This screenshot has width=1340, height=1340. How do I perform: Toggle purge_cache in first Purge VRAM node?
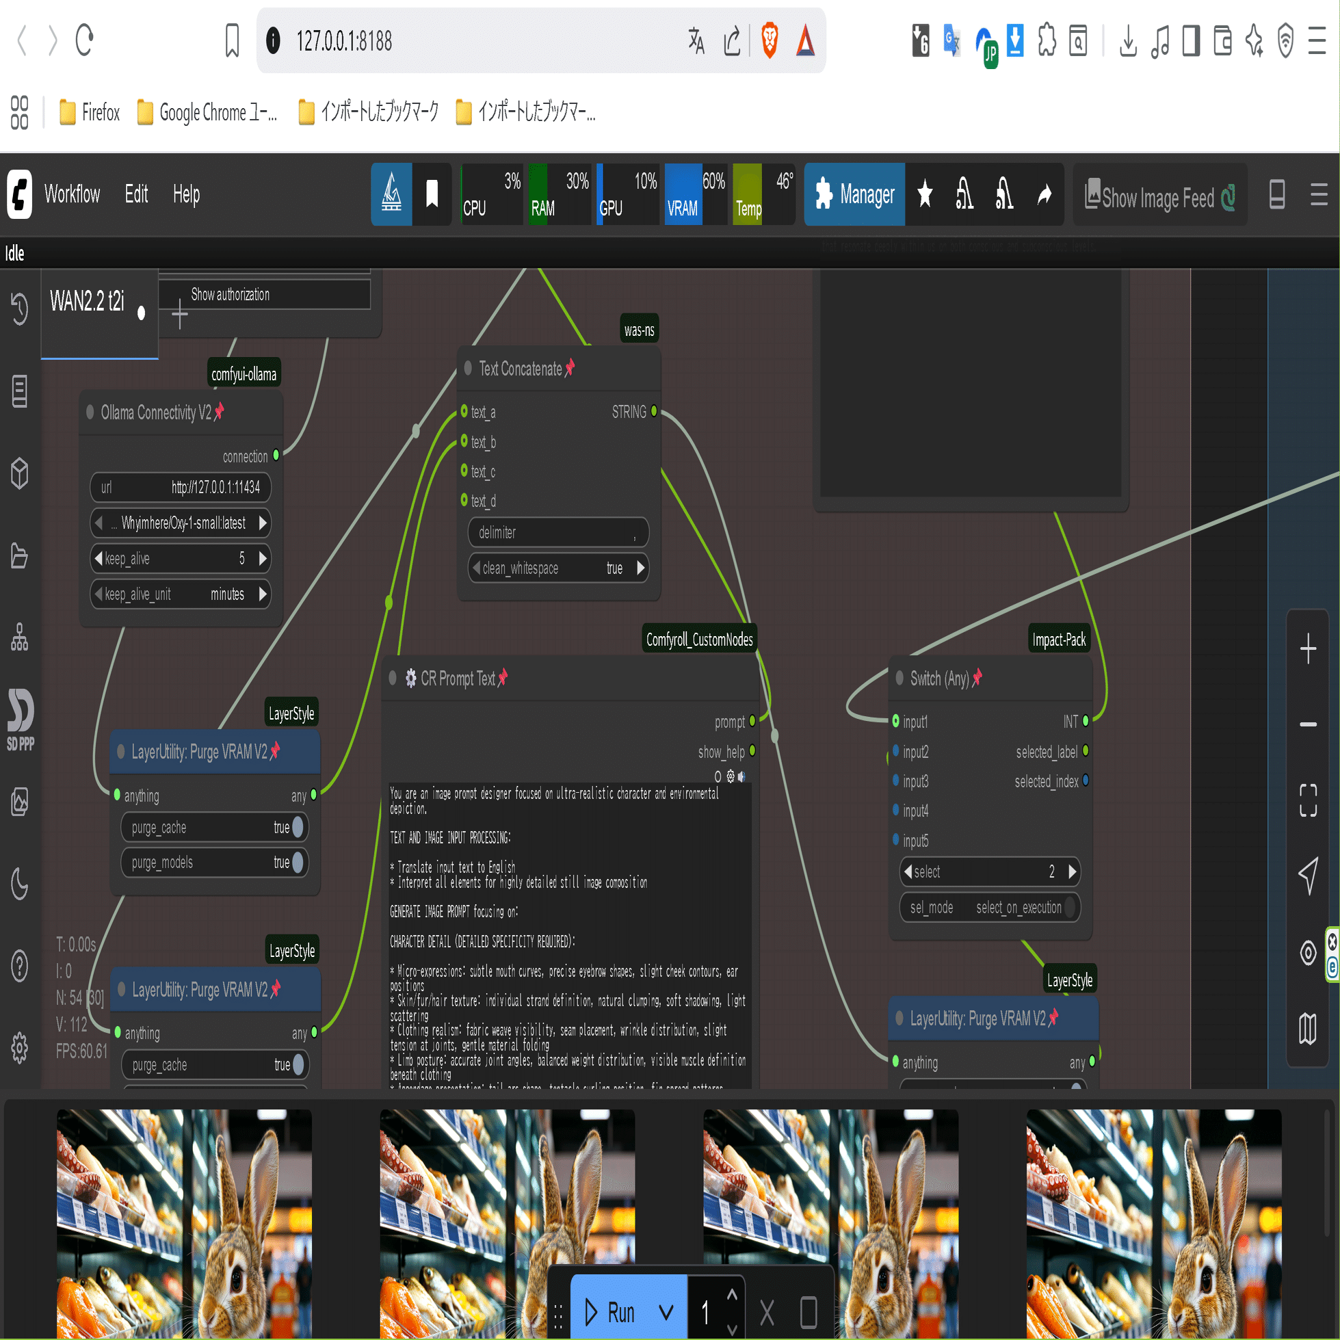[298, 827]
